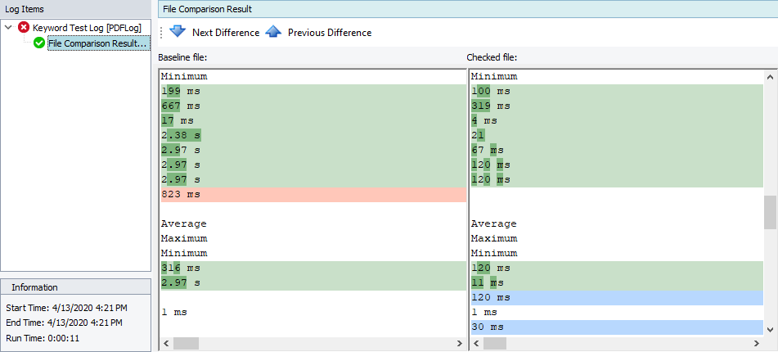Image resolution: width=778 pixels, height=352 pixels.
Task: Click left scroll arrow under Baseline file pane
Action: tap(166, 344)
